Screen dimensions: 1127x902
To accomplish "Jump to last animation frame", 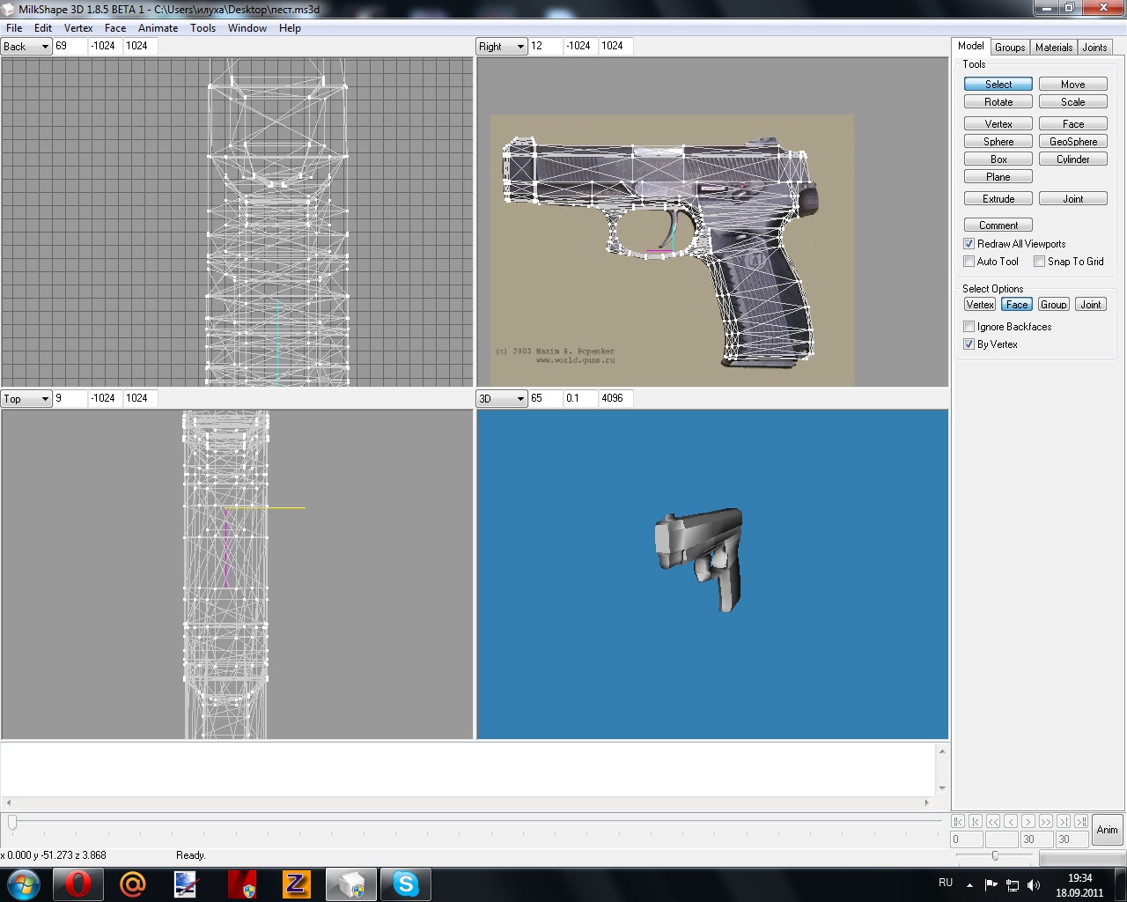I will click(1081, 821).
